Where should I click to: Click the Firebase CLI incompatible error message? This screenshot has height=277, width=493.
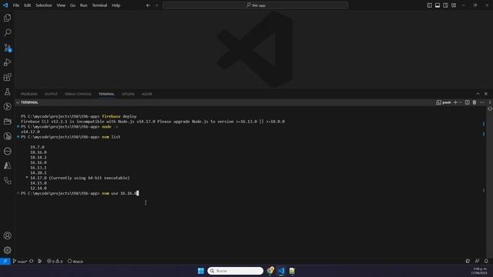153,122
